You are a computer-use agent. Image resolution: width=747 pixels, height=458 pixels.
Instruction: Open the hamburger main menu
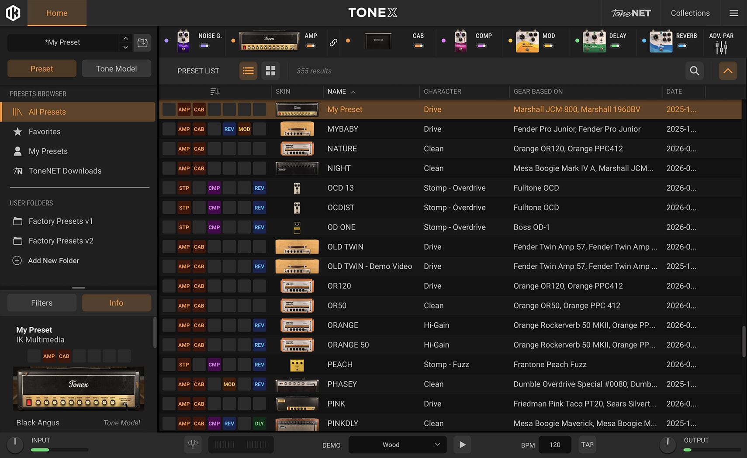734,13
